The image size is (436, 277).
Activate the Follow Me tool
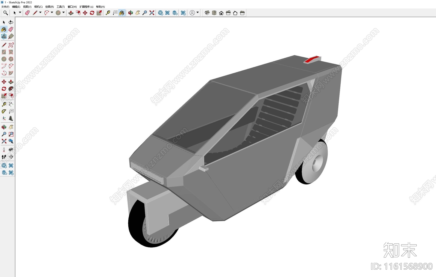[x=11, y=89]
